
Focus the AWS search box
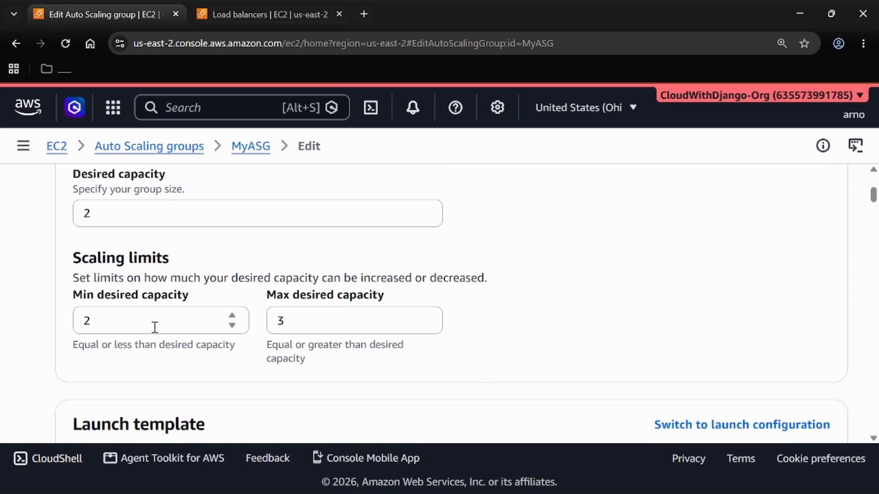click(x=242, y=107)
